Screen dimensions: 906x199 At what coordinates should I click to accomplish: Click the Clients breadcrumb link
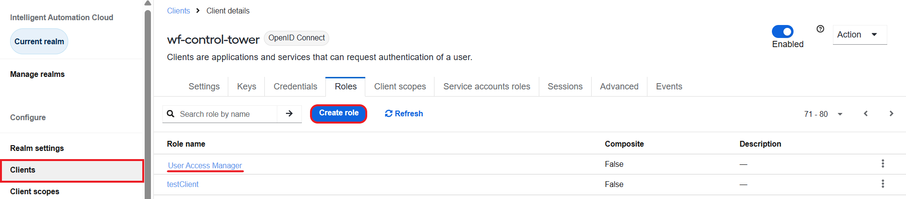(x=178, y=11)
